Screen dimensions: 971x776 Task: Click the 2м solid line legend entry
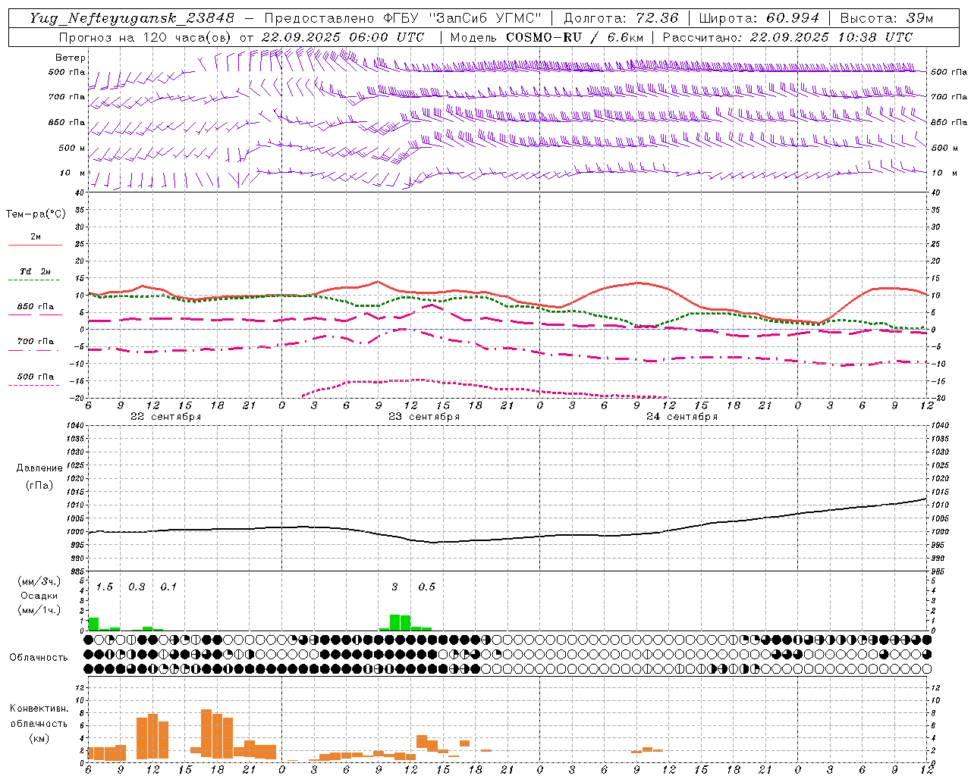36,239
